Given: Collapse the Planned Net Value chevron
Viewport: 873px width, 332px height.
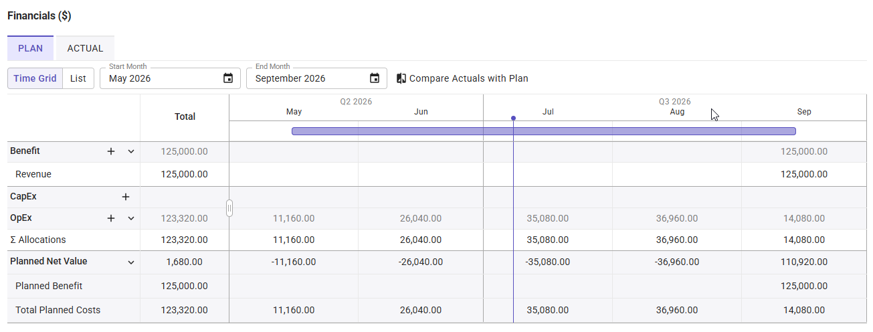Looking at the screenshot, I should pos(131,262).
